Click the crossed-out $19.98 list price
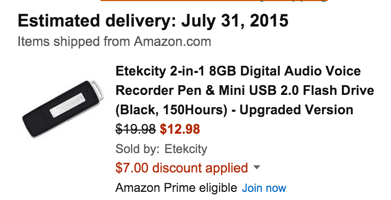Image resolution: width=391 pixels, height=200 pixels. [136, 129]
